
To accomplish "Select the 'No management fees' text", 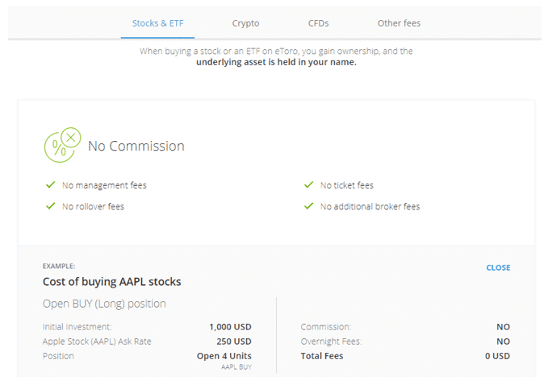I will (104, 185).
